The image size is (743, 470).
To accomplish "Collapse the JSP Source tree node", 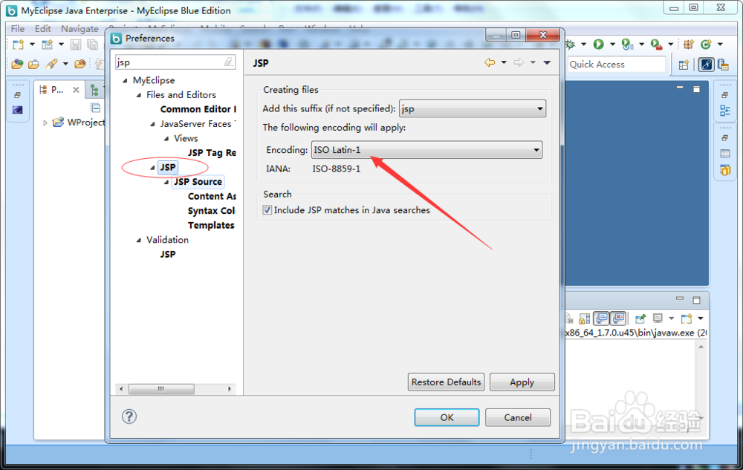I will tap(166, 182).
